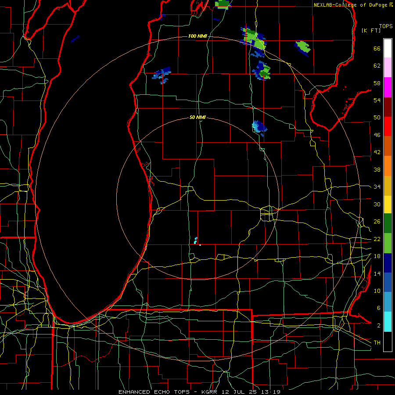Click the navy blue legend swatch

388,263
